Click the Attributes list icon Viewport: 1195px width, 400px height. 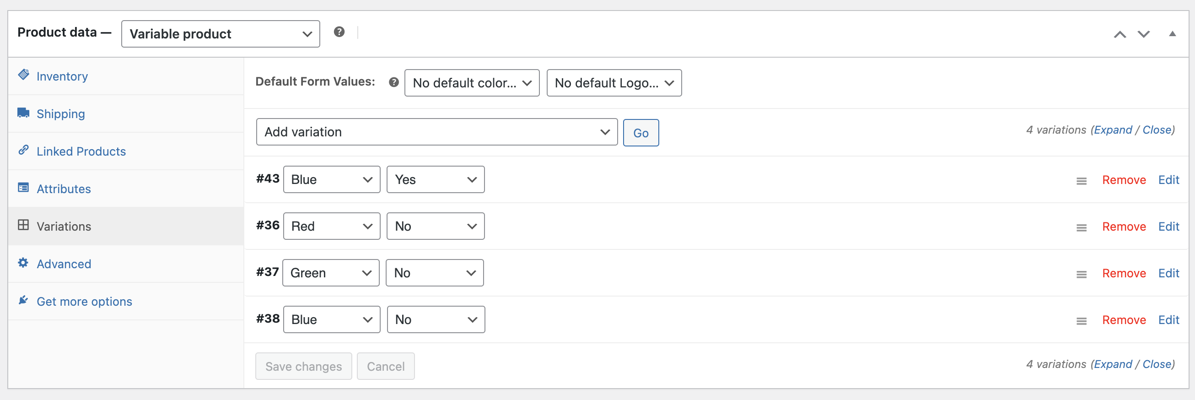coord(23,188)
